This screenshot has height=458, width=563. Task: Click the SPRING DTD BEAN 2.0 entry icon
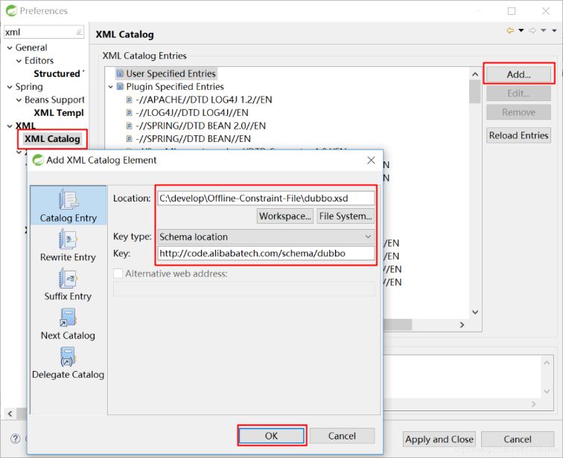(x=130, y=126)
